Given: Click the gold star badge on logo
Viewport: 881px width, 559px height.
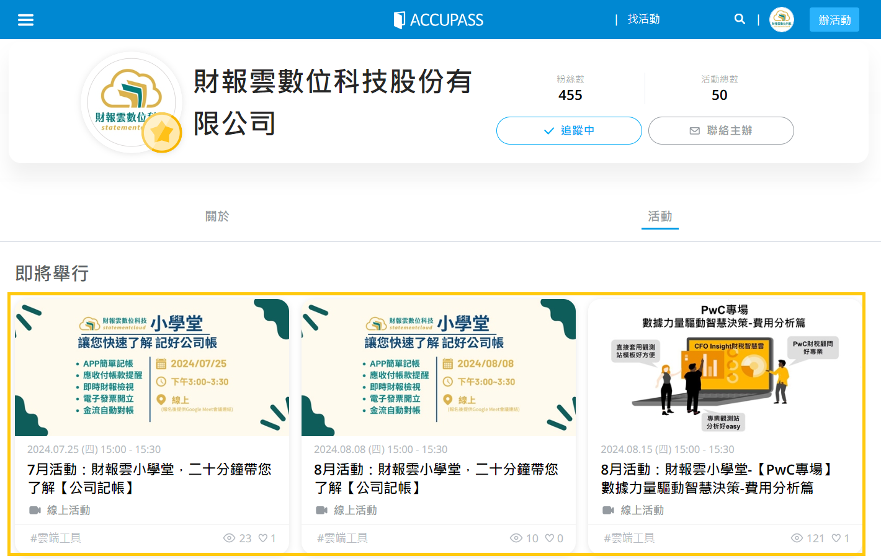Looking at the screenshot, I should tap(162, 132).
